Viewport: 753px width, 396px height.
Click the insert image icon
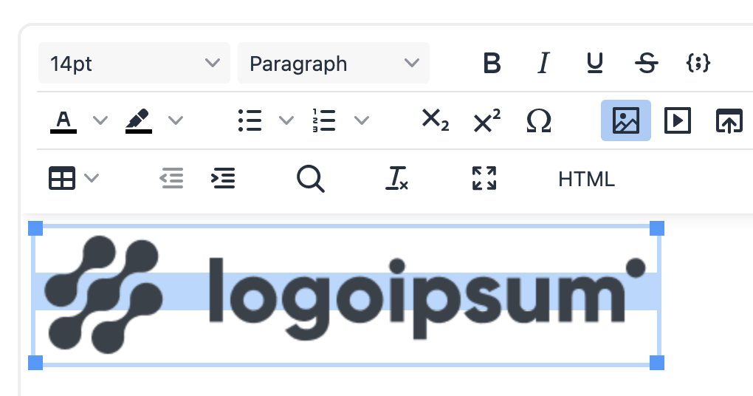coord(625,120)
